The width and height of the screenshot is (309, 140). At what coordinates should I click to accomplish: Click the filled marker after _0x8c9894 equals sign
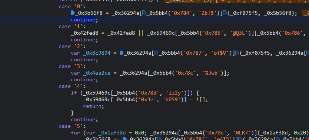122,53
